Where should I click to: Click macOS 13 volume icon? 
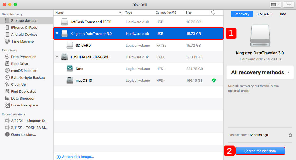[x=70, y=80]
